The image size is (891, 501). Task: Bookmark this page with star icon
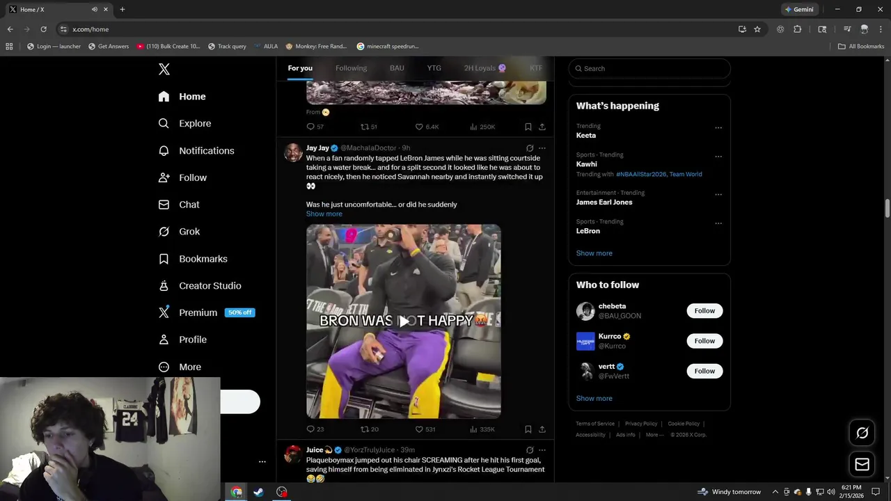[x=757, y=29]
